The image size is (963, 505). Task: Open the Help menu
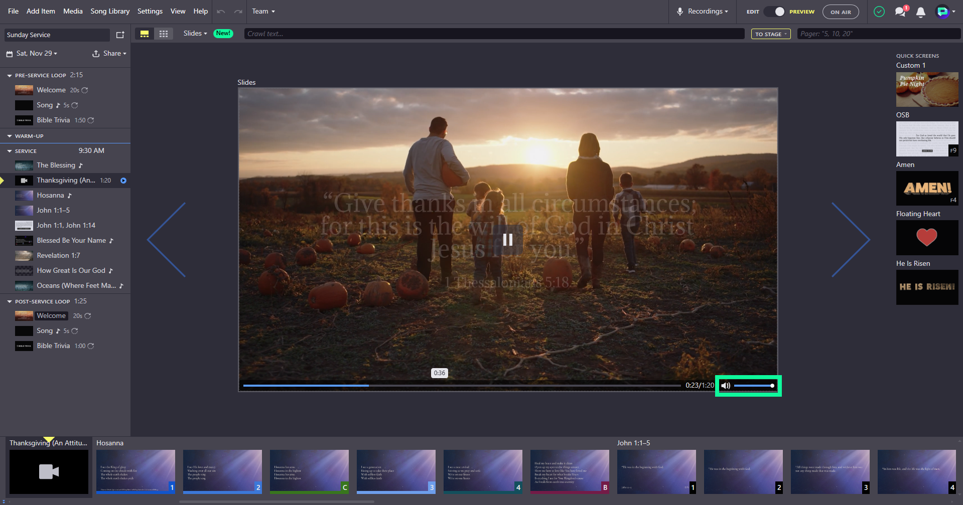coord(201,12)
